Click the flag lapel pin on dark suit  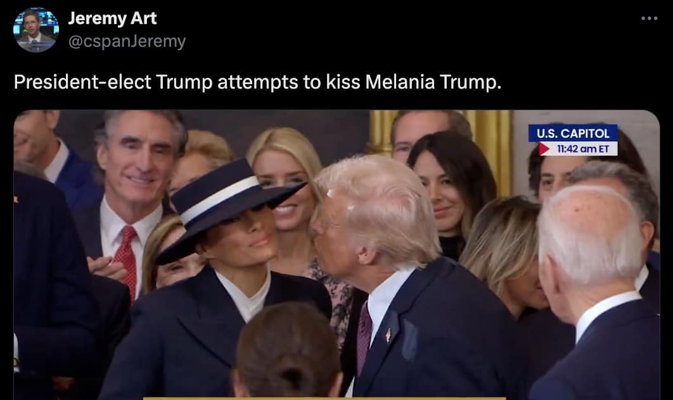388,334
